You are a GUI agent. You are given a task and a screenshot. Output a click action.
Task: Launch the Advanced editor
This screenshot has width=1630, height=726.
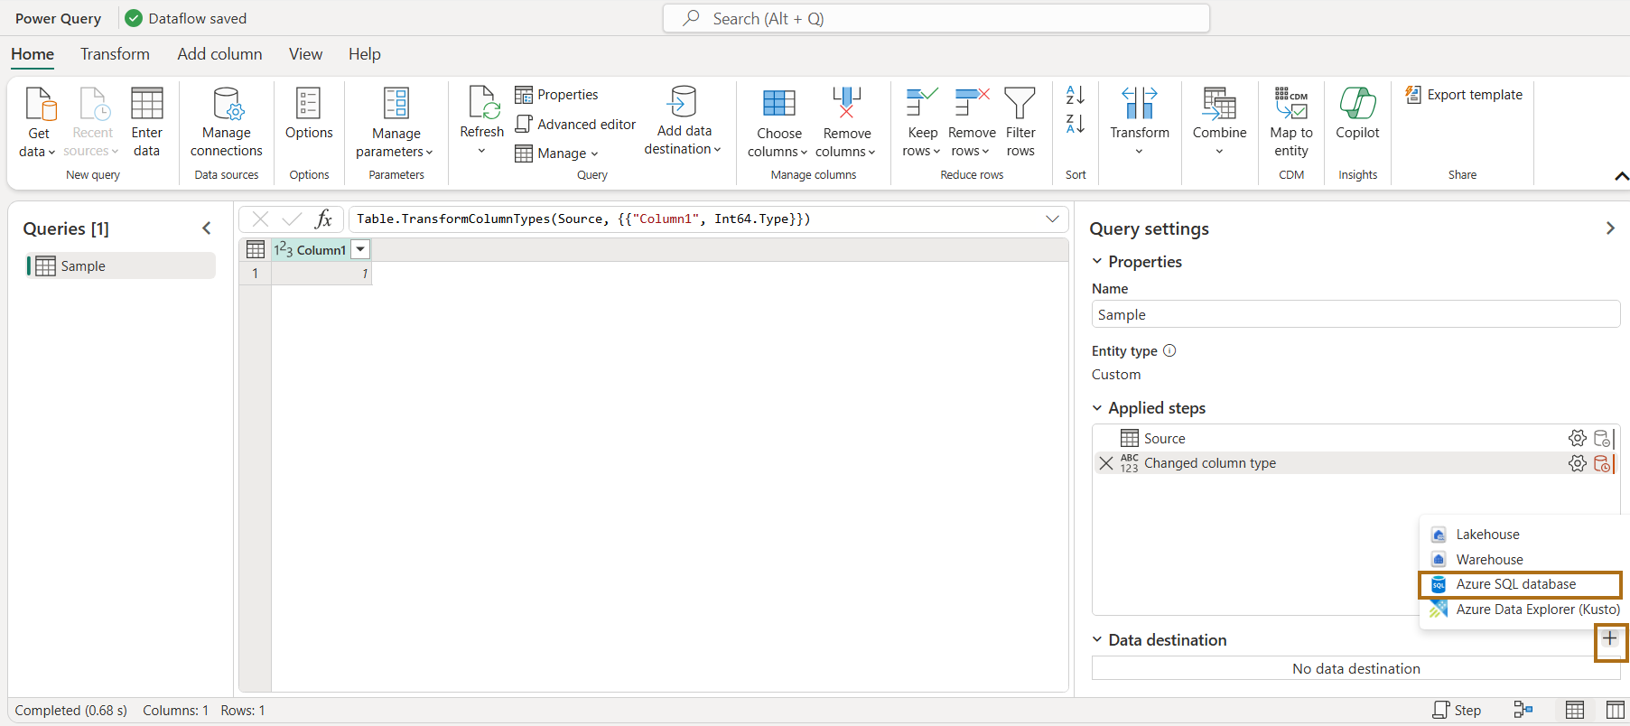(x=575, y=125)
